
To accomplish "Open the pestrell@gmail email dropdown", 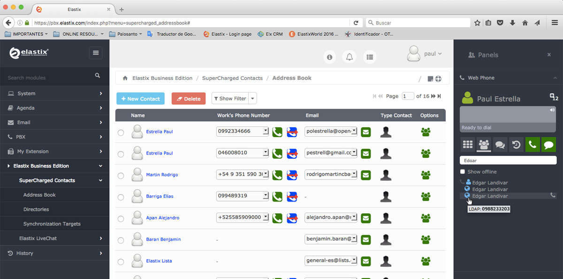I will click(x=354, y=153).
